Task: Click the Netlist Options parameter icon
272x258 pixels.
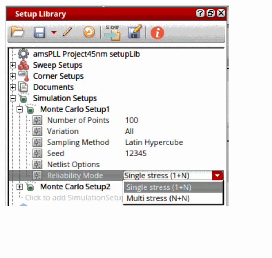Action: 37,164
